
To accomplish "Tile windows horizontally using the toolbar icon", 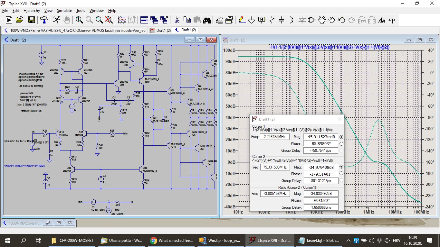I will 144,20.
